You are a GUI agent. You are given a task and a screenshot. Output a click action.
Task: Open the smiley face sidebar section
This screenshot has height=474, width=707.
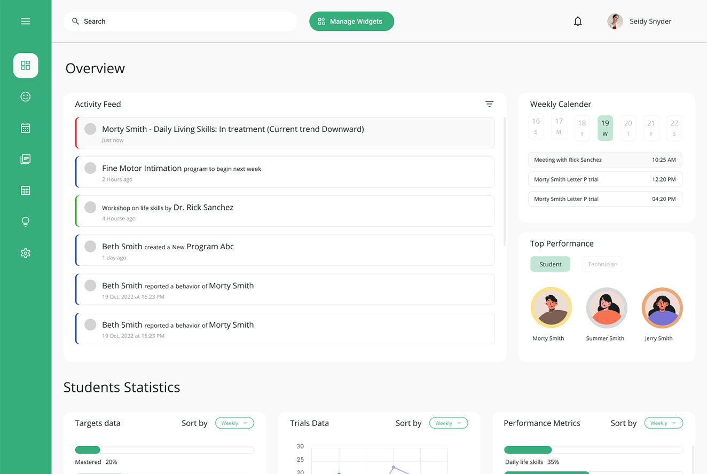[26, 97]
